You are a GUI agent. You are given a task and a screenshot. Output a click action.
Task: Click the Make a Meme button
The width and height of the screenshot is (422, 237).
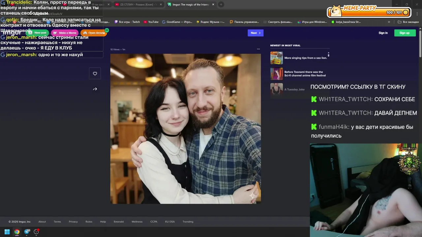(x=65, y=33)
